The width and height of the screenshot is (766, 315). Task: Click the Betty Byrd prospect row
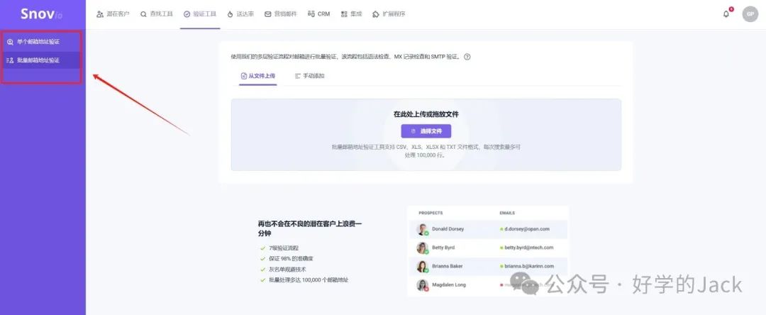pyautogui.click(x=489, y=248)
